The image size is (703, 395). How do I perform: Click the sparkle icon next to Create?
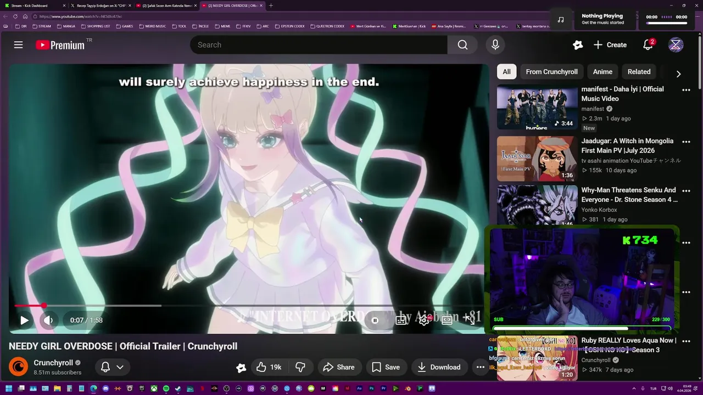[x=577, y=45]
